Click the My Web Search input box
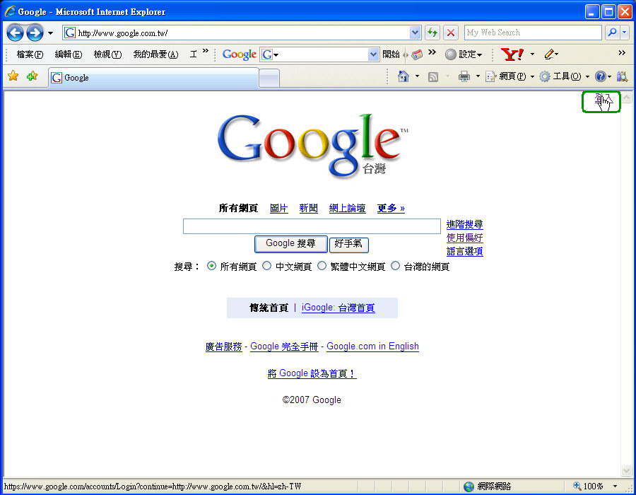The image size is (636, 495). point(533,33)
